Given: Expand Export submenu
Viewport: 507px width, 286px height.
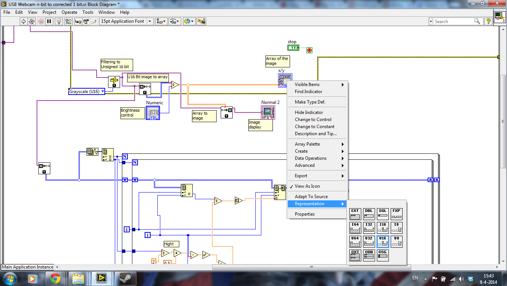Looking at the screenshot, I should (x=318, y=176).
